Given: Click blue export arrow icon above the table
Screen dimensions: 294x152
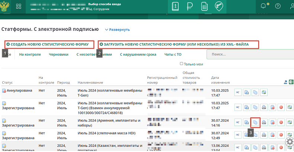Looking at the screenshot, I should [x=285, y=82].
